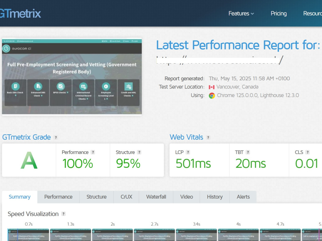Image resolution: width=322 pixels, height=241 pixels.
Task: Open help icon next to GTmetrix Grade
Action: click(x=56, y=138)
